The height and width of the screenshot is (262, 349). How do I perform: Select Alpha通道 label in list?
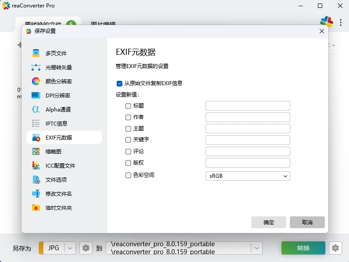(x=58, y=109)
